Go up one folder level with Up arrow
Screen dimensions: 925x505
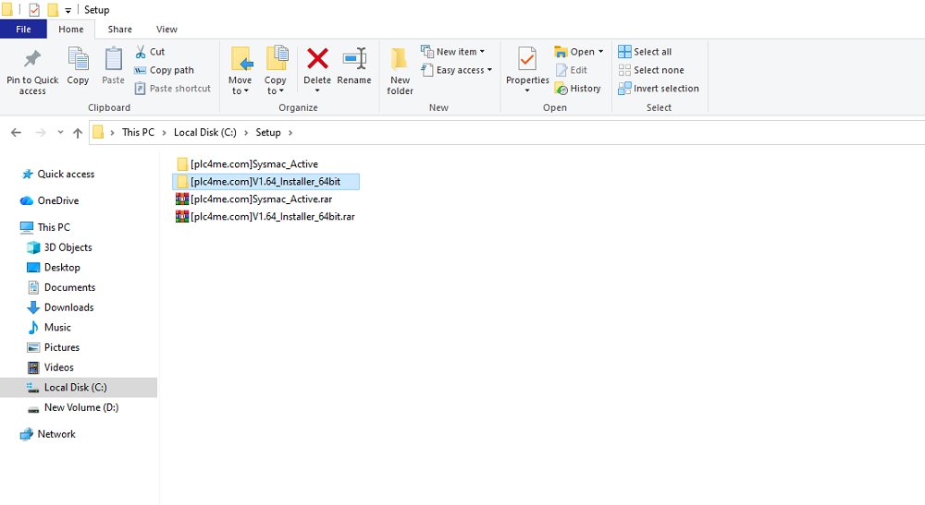click(78, 133)
